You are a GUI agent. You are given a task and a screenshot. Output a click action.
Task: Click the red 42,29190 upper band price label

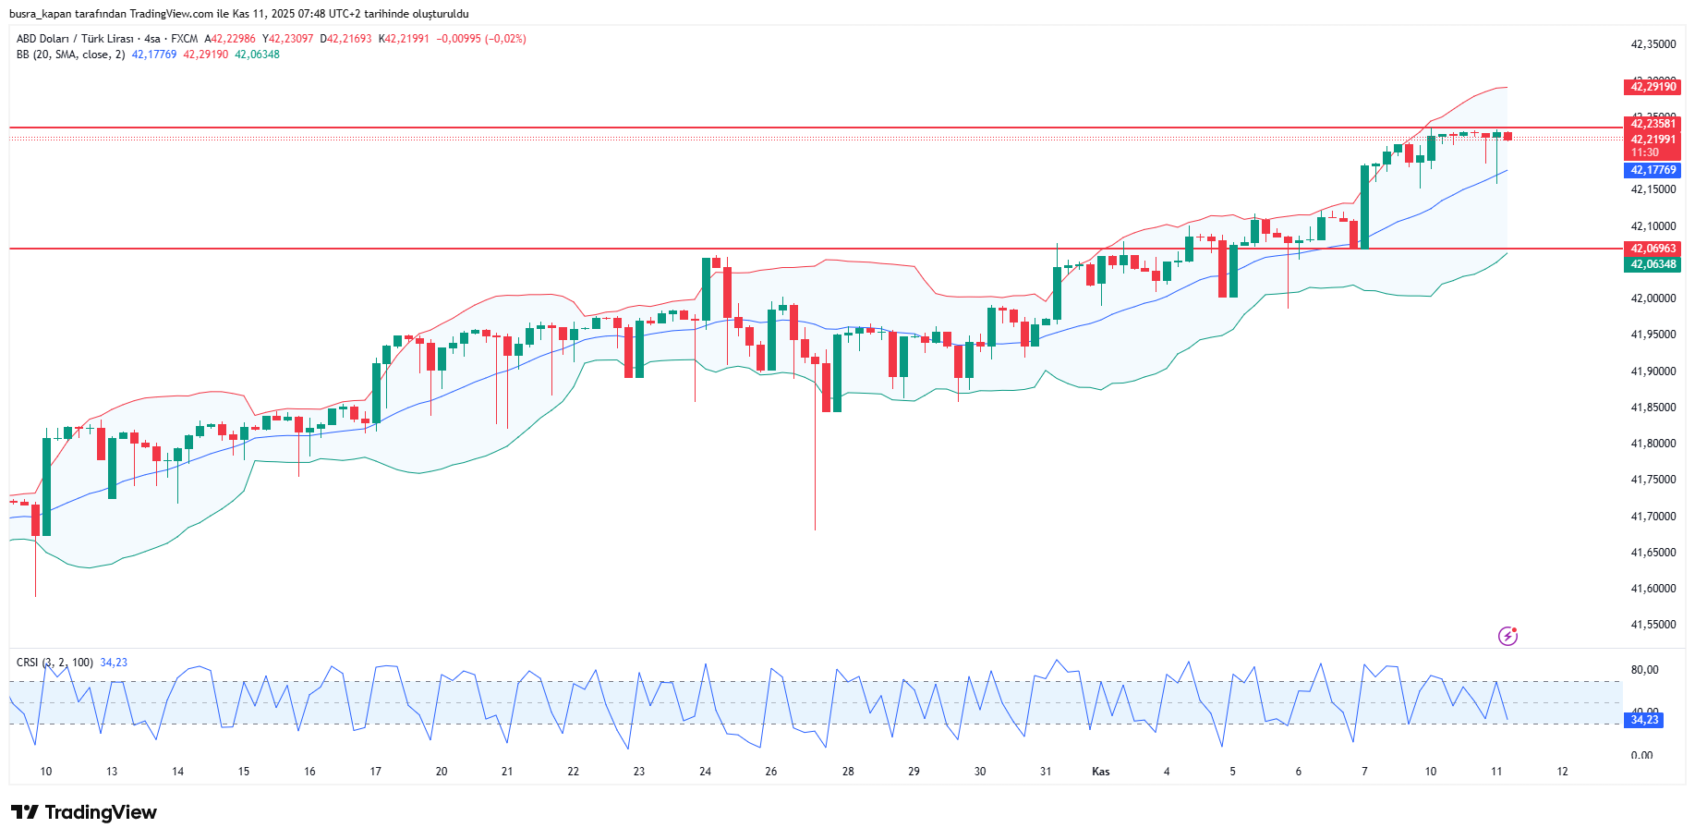tap(1653, 87)
